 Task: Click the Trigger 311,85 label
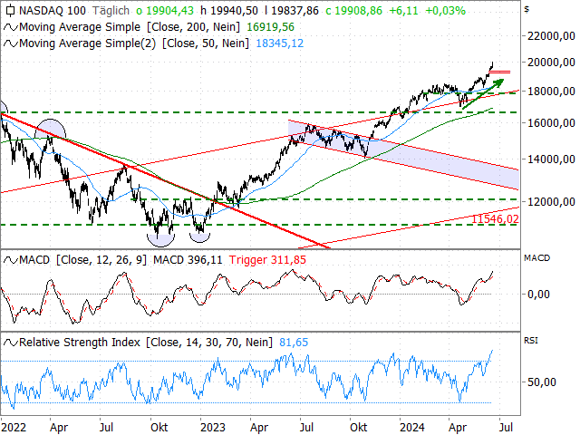point(267,260)
